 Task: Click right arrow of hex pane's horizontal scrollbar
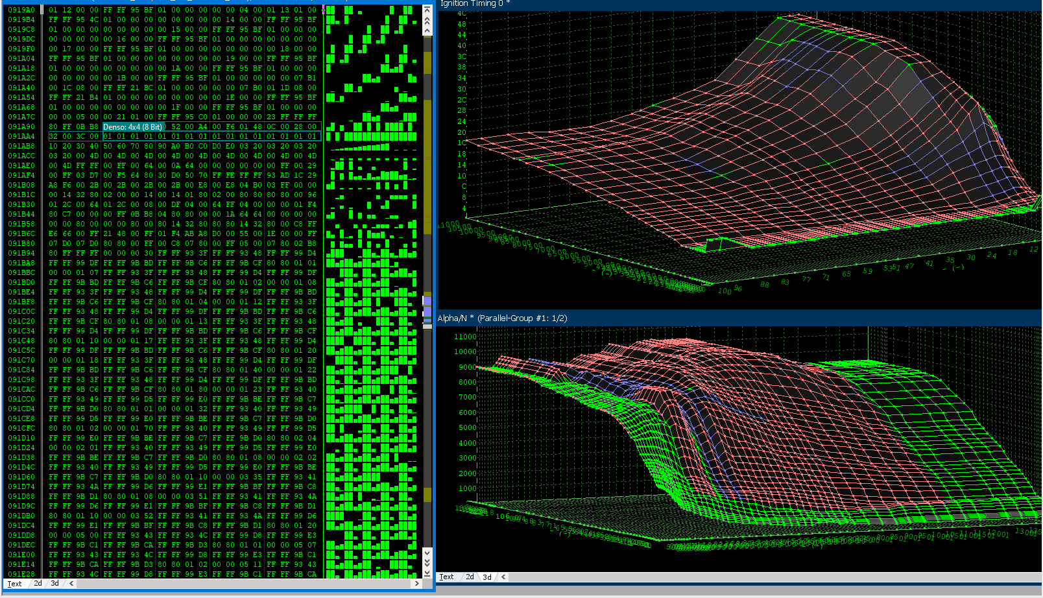click(x=416, y=583)
